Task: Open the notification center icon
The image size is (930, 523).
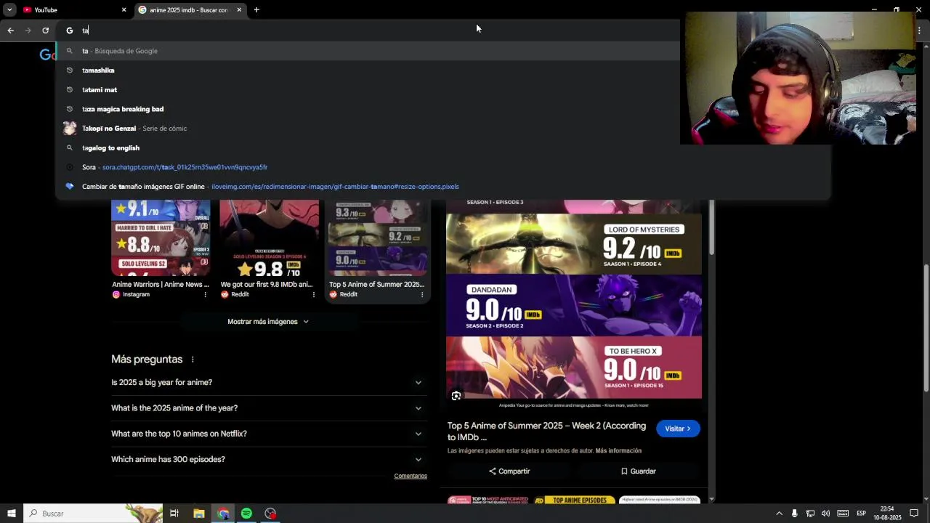Action: 914,514
